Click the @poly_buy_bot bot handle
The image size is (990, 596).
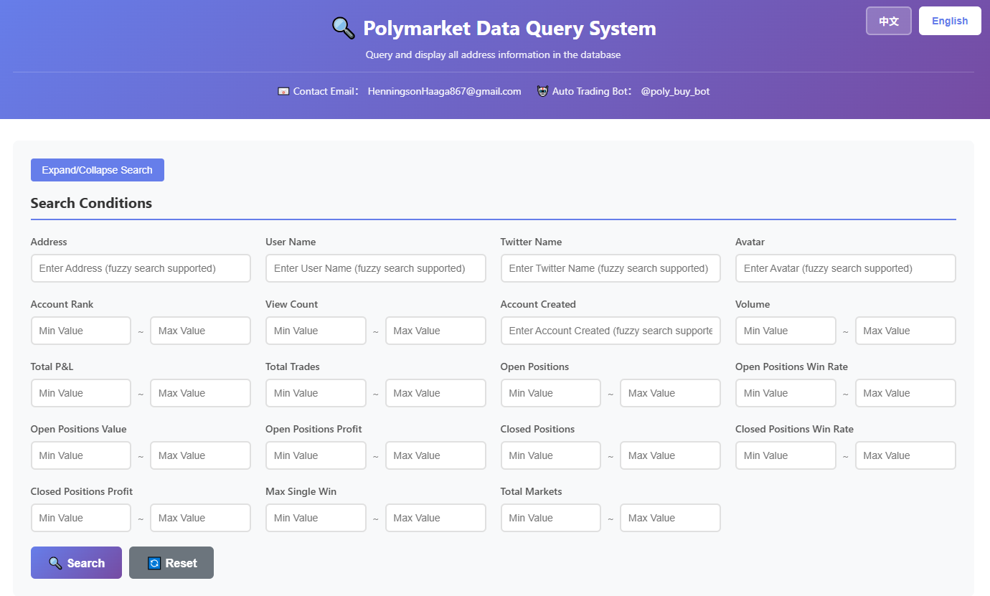pos(675,91)
